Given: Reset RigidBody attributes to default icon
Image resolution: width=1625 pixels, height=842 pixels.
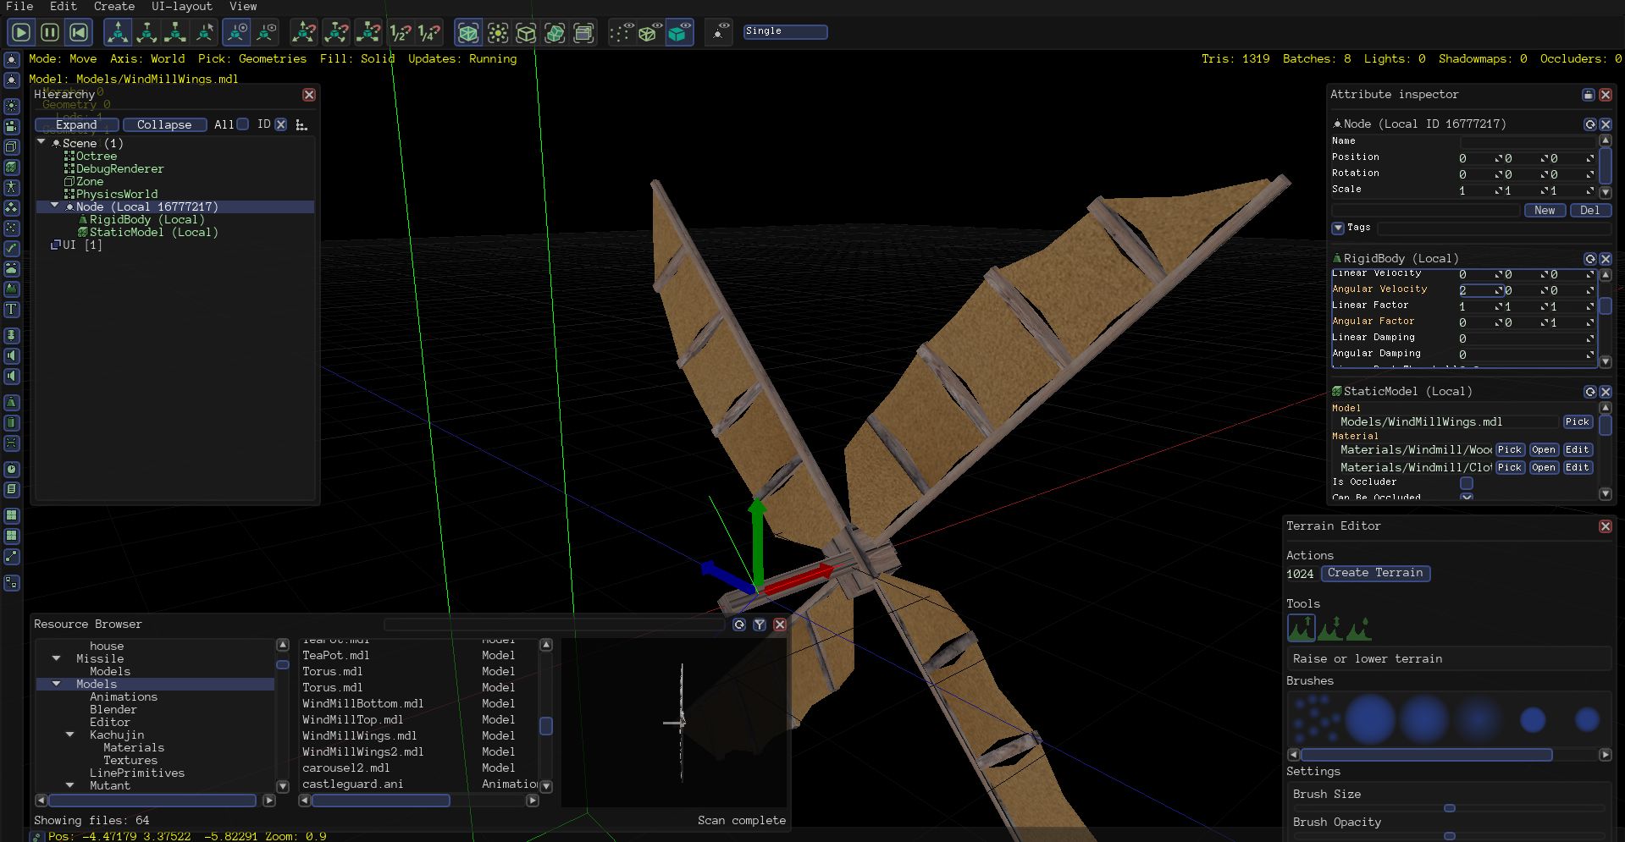Looking at the screenshot, I should (x=1590, y=259).
